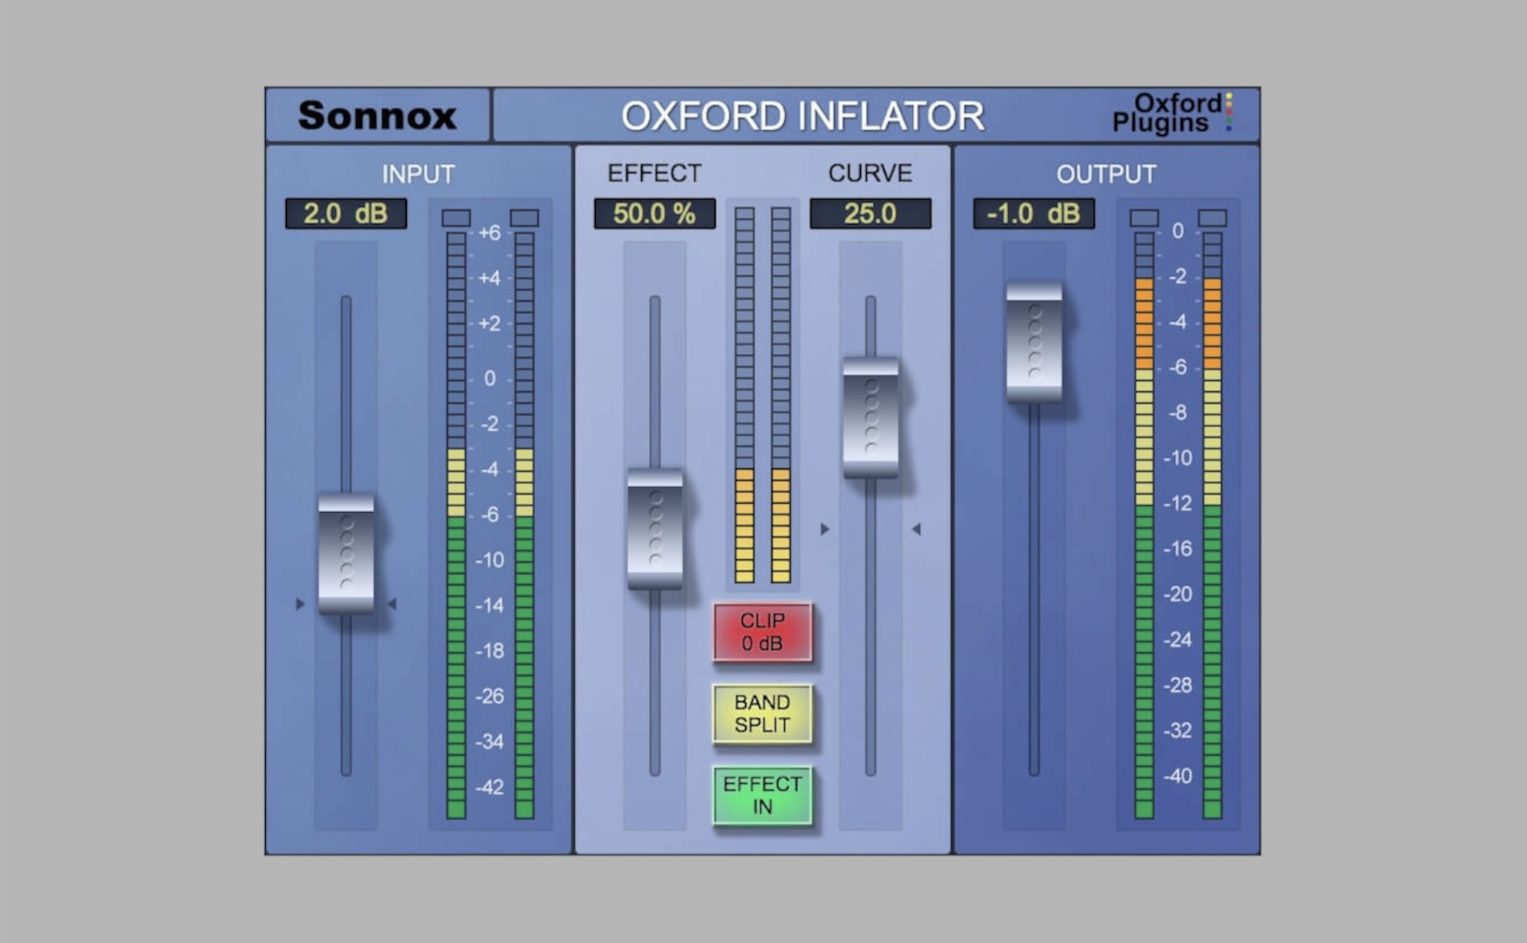Click the output value field -1.0 dB
1527x943 pixels.
click(x=1034, y=214)
